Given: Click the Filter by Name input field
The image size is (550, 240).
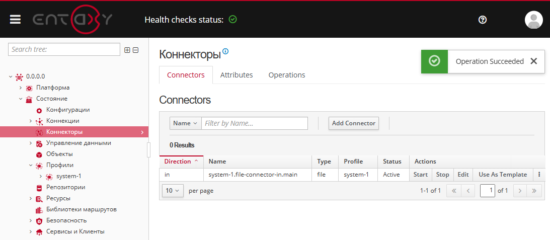Looking at the screenshot, I should (x=255, y=123).
